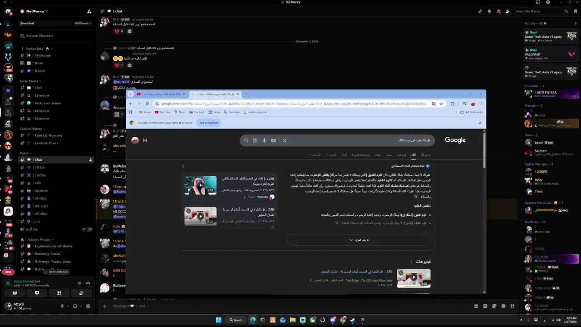
Task: Click the plus attach button in message box
Action: 105,306
